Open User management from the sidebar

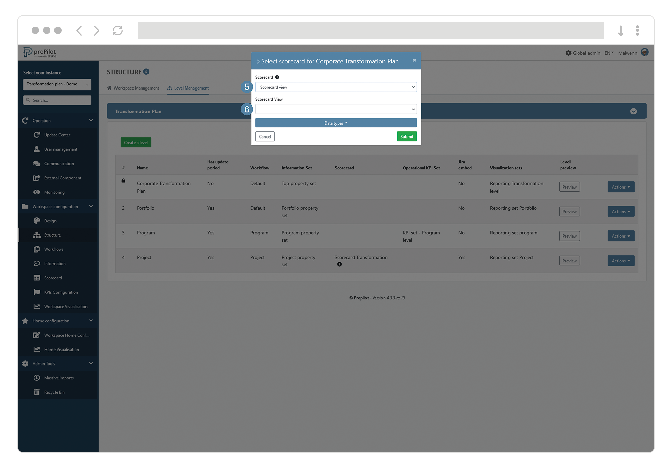(60, 149)
